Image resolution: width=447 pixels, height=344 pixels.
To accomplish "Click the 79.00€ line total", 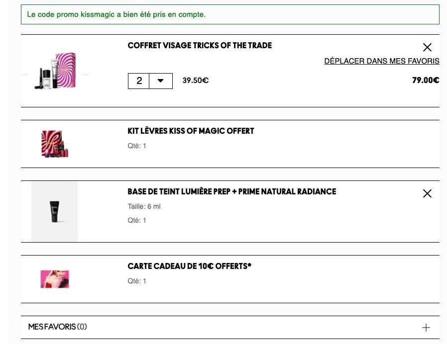I will [425, 81].
